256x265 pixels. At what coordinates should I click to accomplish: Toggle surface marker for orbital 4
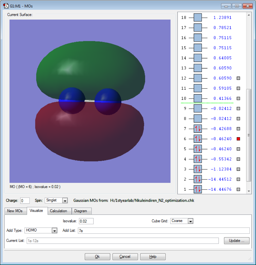[x=238, y=159]
